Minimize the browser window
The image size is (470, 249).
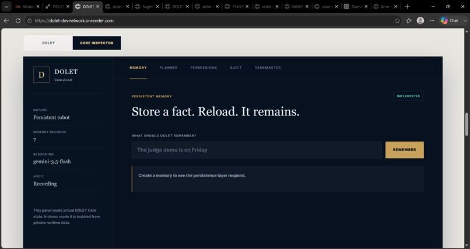(433, 6)
